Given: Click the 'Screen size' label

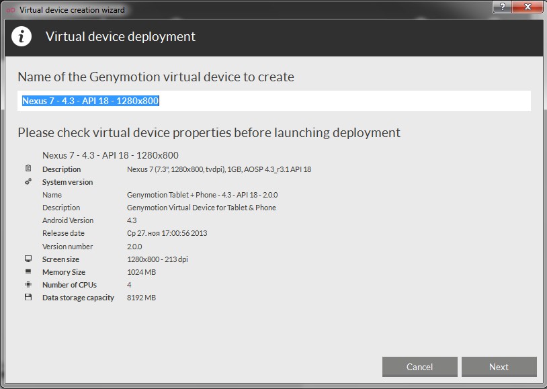Looking at the screenshot, I should click(60, 259).
